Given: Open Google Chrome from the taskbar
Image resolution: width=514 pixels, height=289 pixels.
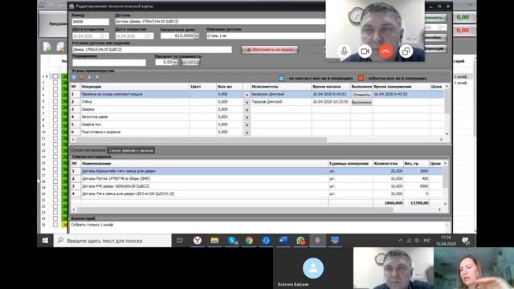Looking at the screenshot, I should pos(249,241).
